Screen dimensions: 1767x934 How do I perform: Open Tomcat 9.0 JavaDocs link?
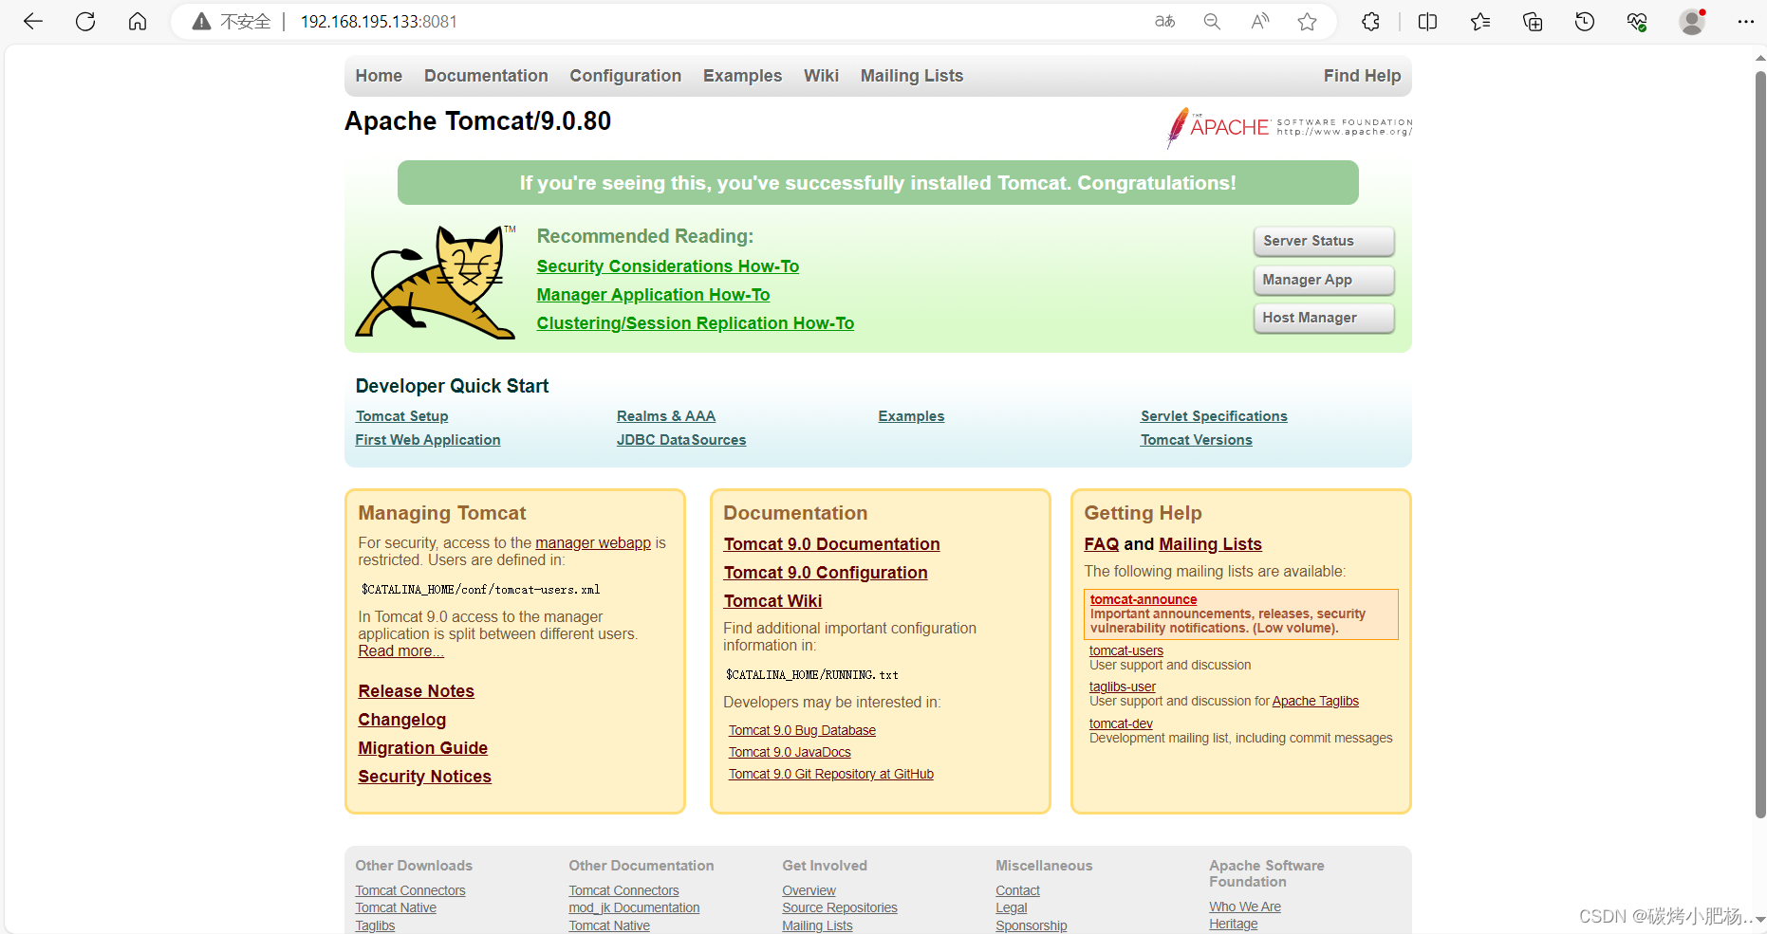coord(790,753)
